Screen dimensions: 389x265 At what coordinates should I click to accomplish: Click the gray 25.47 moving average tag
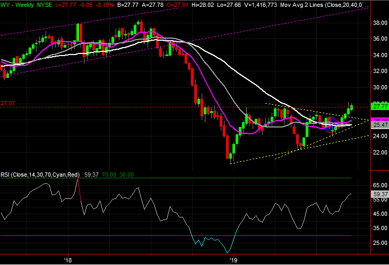coord(381,125)
